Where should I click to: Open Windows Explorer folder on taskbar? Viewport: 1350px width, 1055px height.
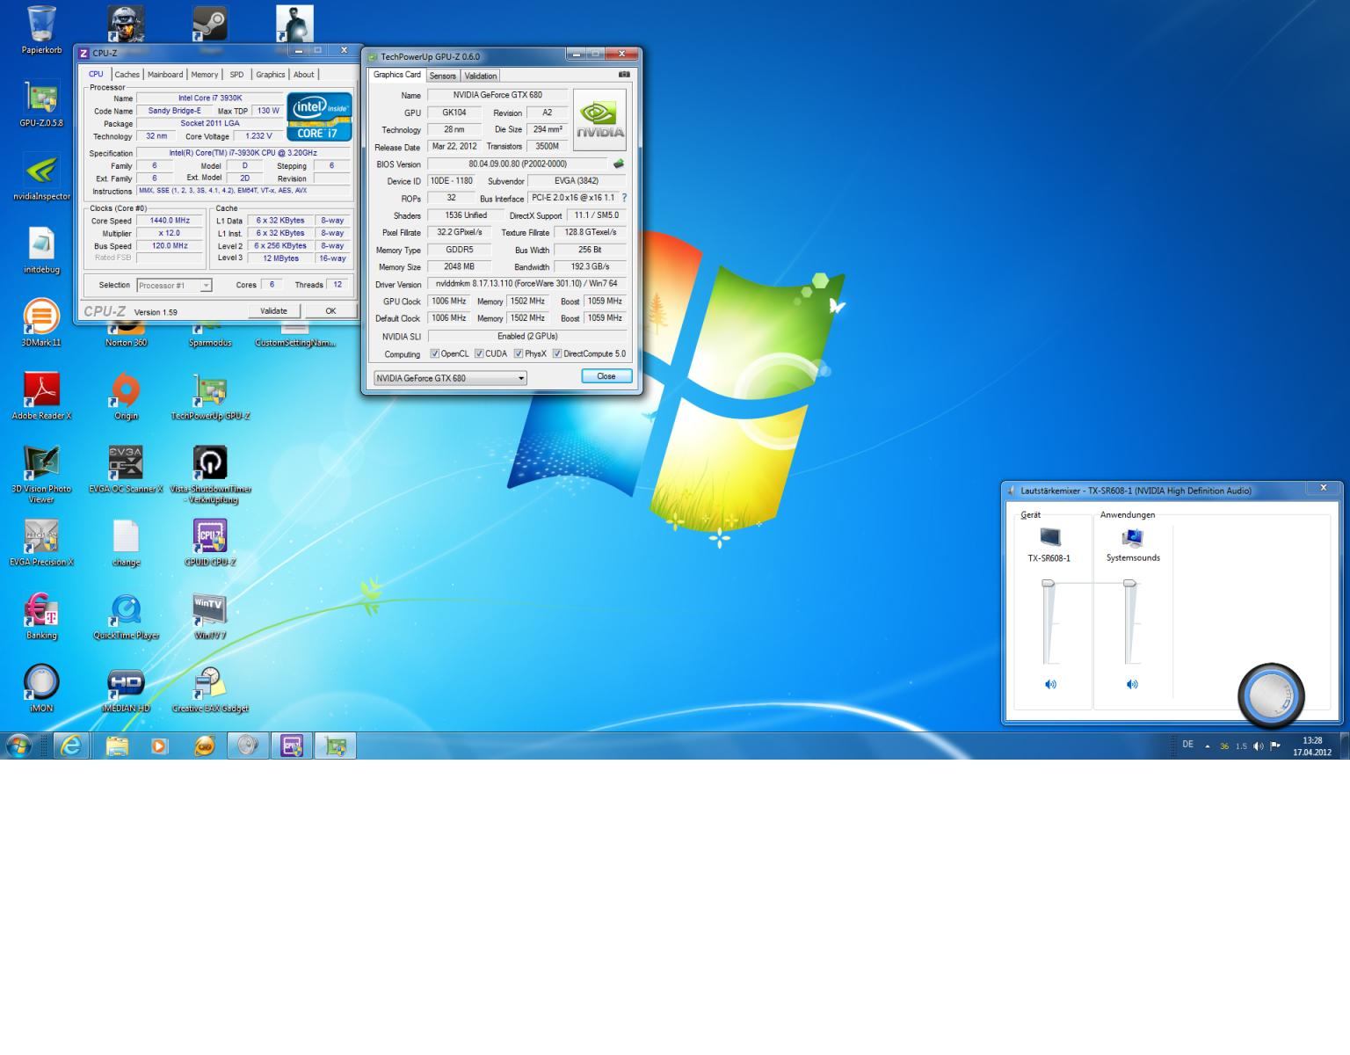click(117, 746)
